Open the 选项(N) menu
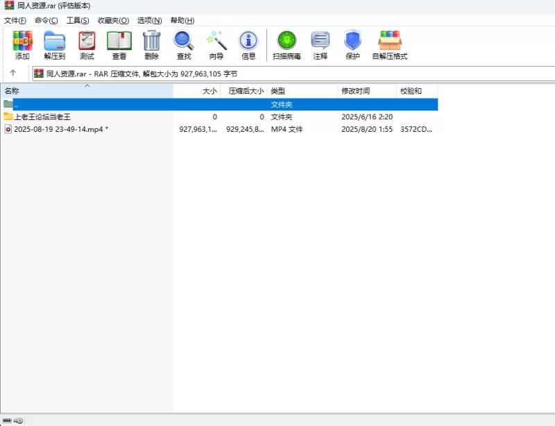Screen dimensions: 555x426 [150, 21]
